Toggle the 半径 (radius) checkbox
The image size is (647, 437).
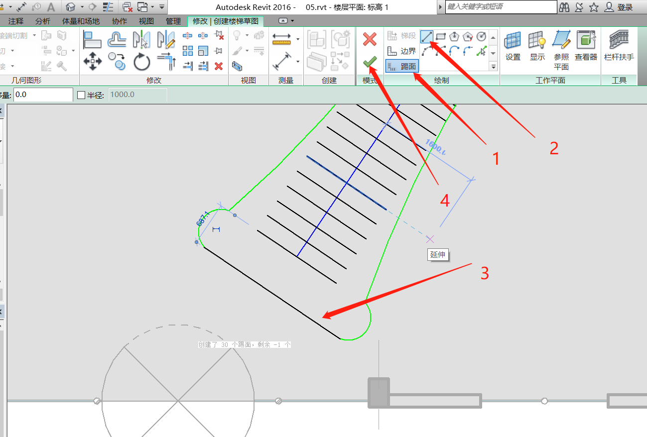(x=82, y=95)
